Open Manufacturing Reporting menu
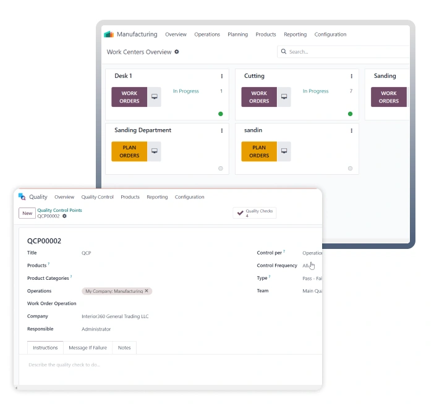The image size is (434, 404). 296,35
